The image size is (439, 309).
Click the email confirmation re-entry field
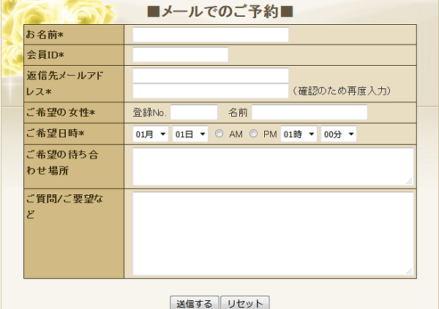tap(211, 91)
